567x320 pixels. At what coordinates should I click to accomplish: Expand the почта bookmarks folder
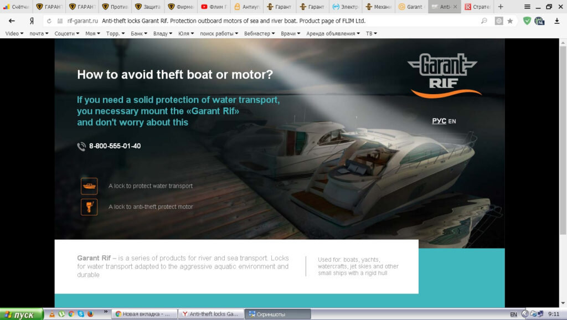click(x=39, y=33)
